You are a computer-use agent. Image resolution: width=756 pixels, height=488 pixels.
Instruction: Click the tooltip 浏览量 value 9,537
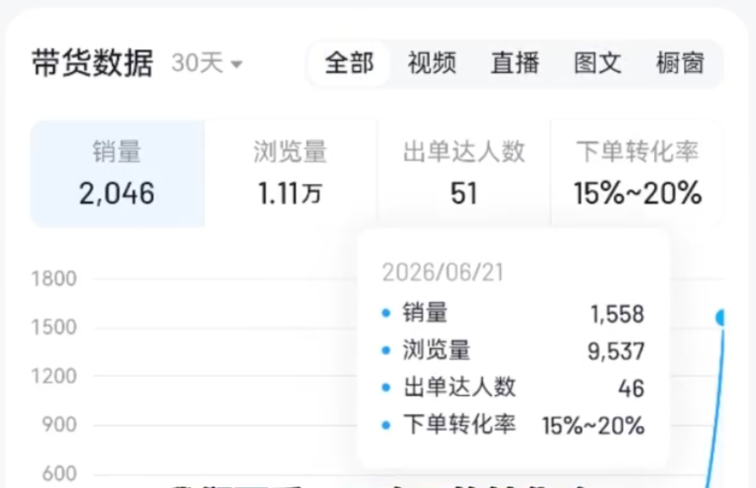[x=616, y=351]
